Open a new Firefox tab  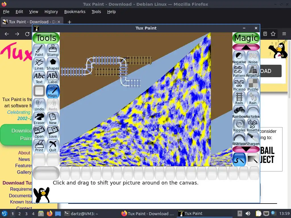coord(69,22)
